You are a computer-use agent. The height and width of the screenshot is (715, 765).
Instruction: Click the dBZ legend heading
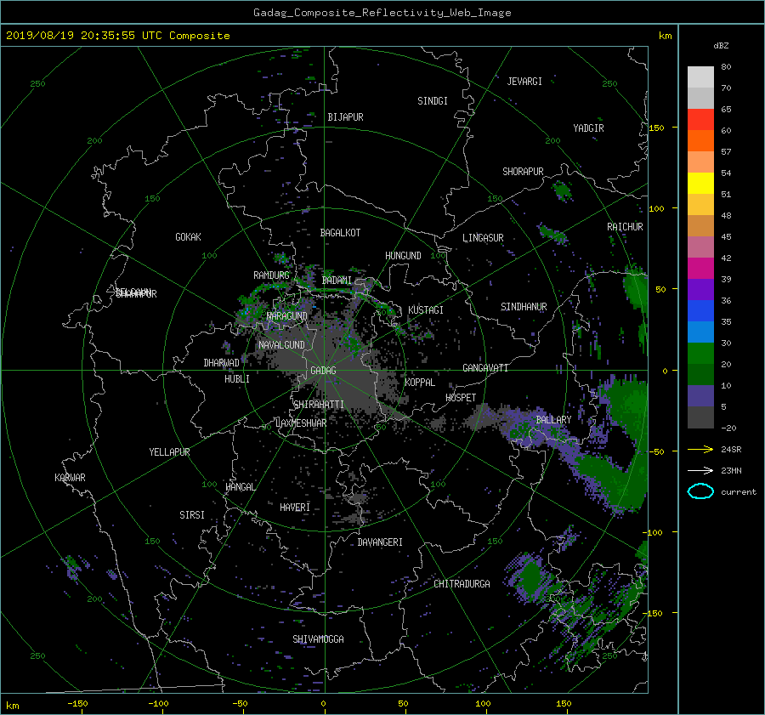click(721, 45)
